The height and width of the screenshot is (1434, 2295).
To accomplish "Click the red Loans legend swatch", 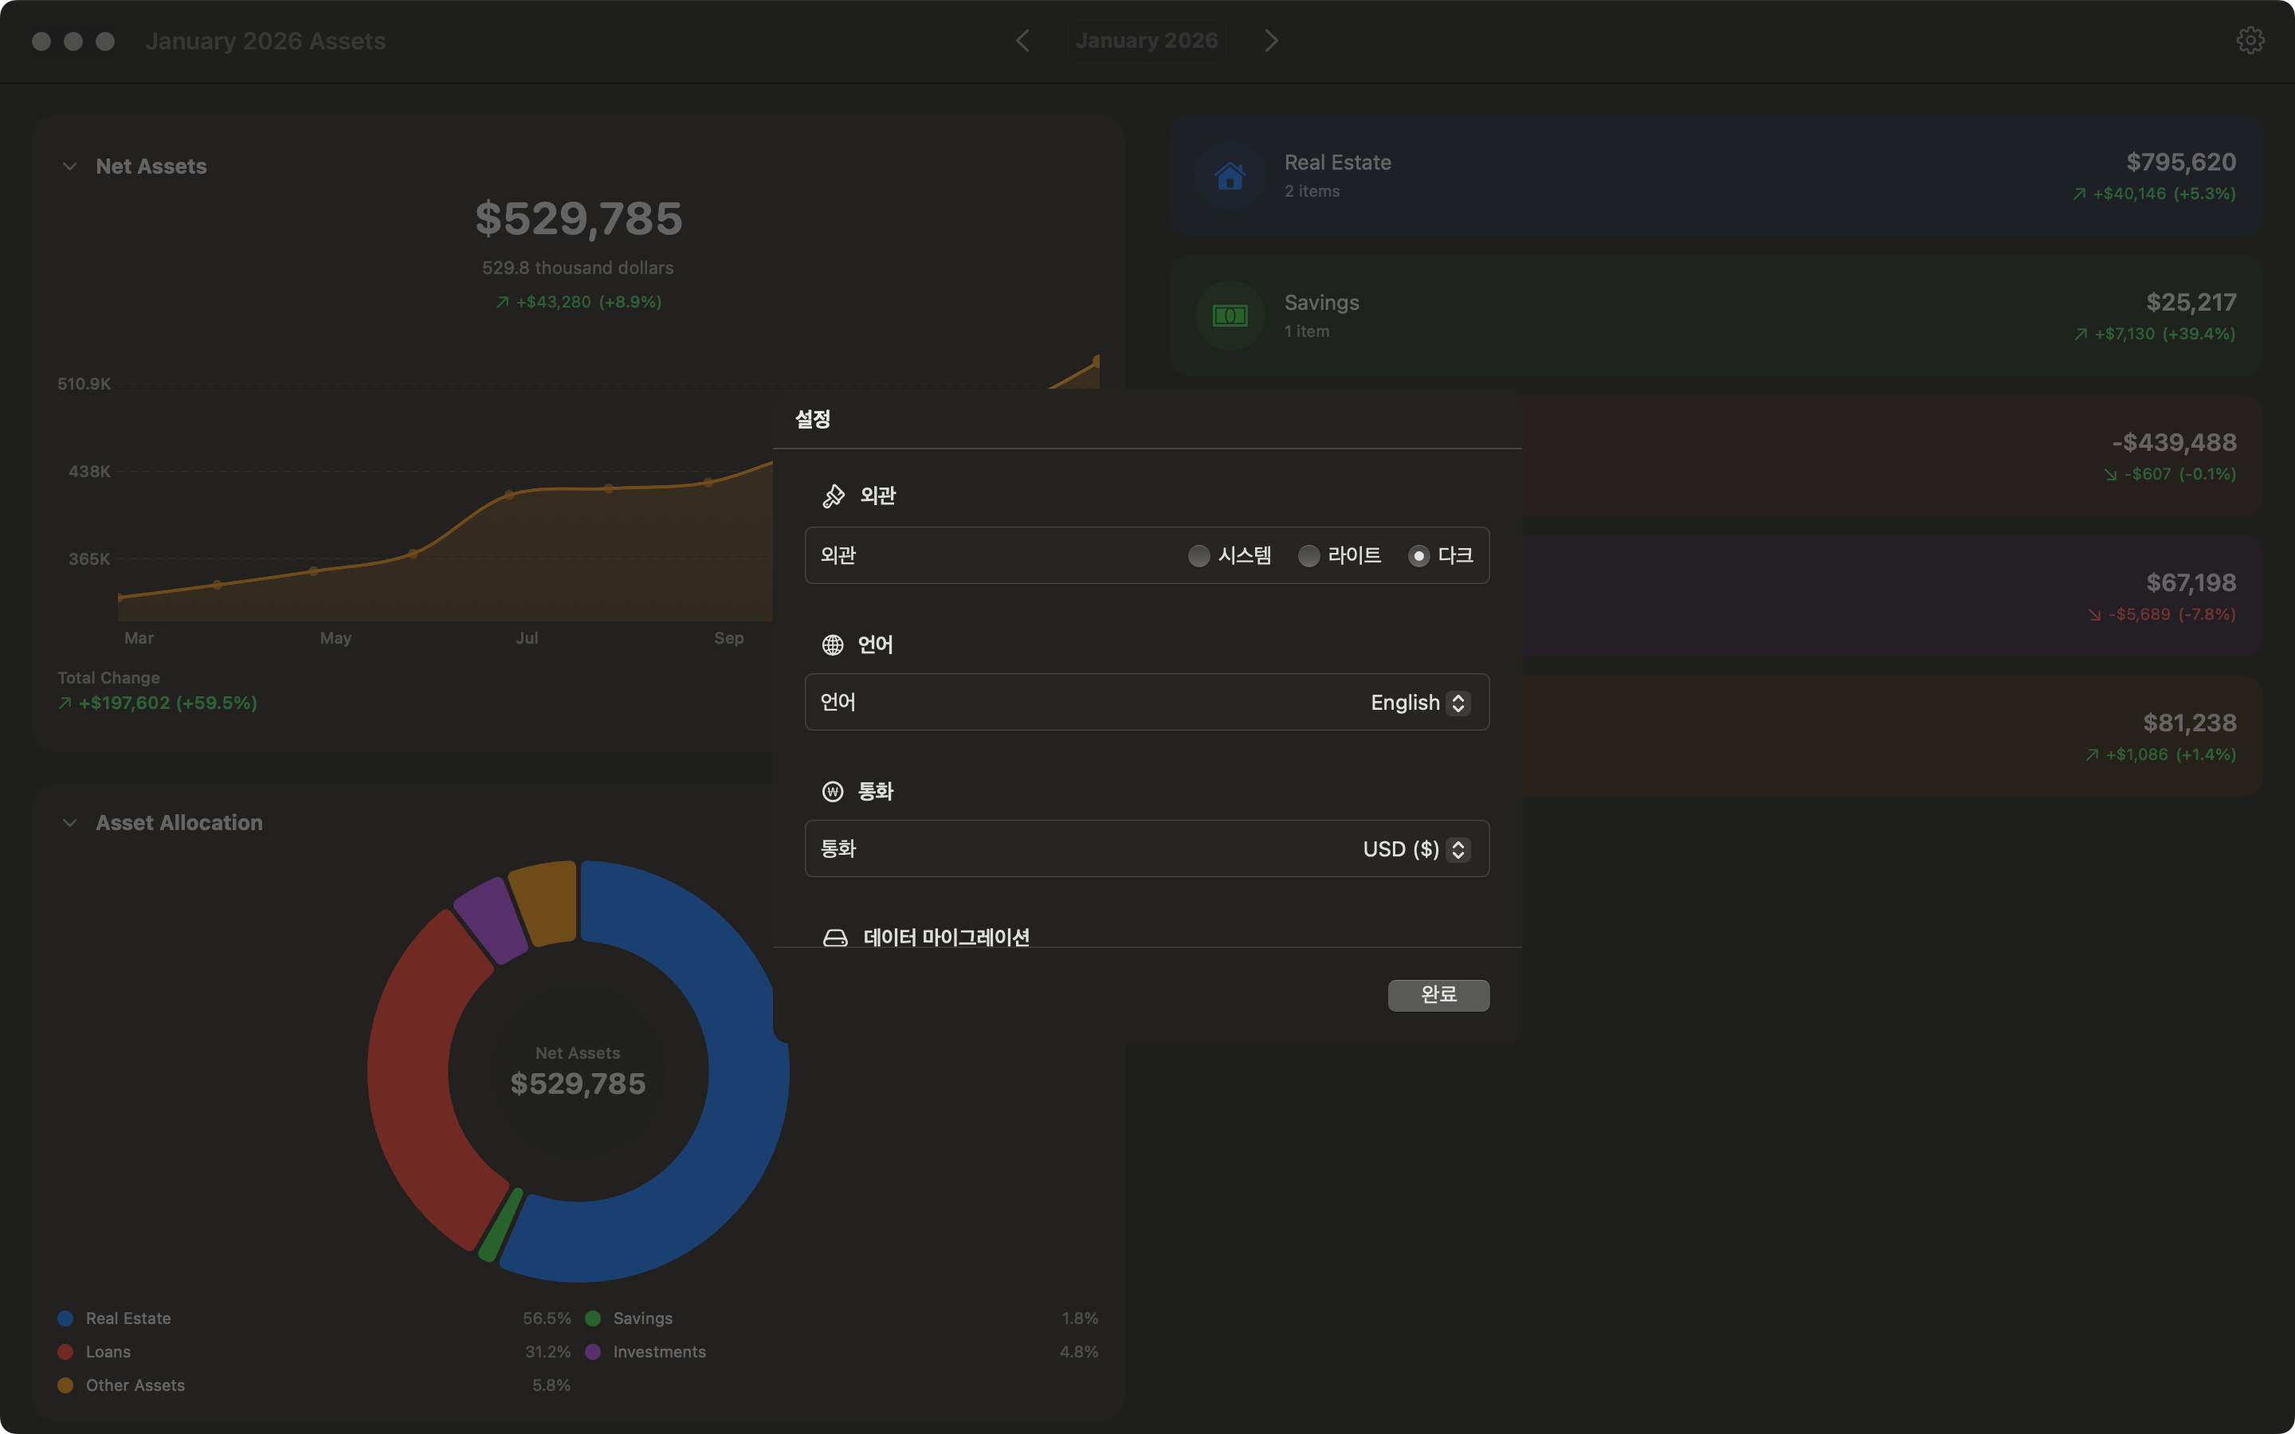I will pyautogui.click(x=65, y=1351).
